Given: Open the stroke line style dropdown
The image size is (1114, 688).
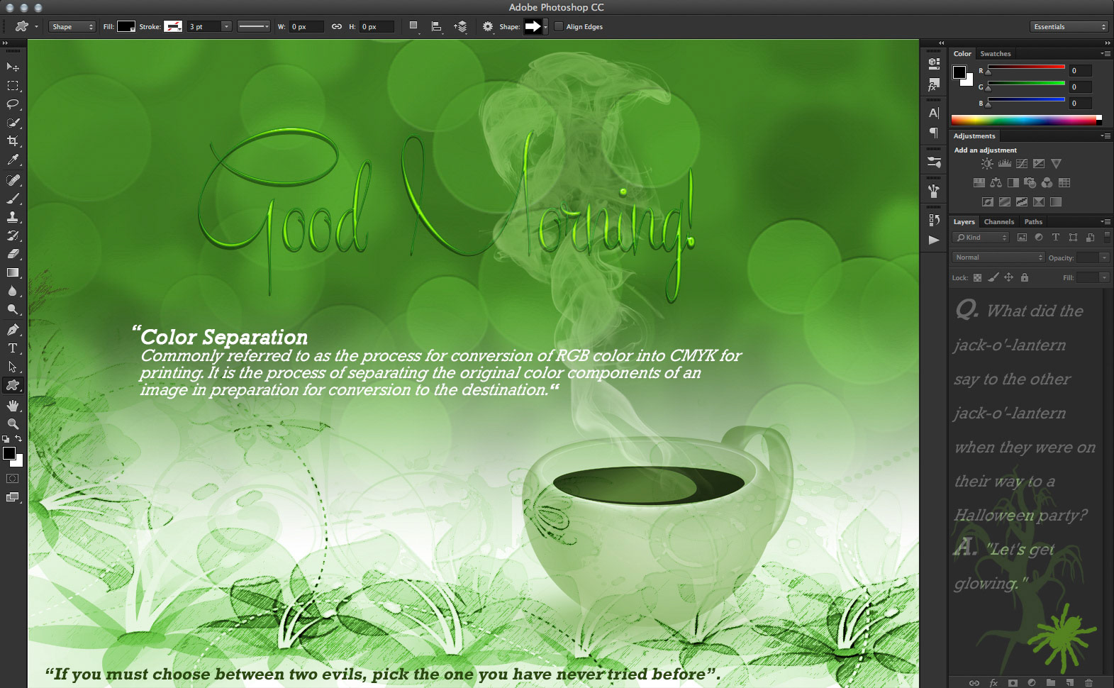Looking at the screenshot, I should (254, 26).
